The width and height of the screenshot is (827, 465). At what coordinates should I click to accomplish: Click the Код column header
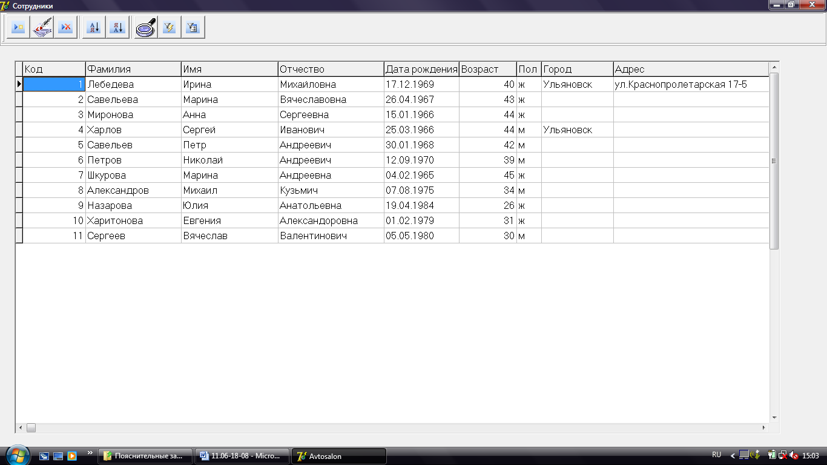(x=54, y=69)
